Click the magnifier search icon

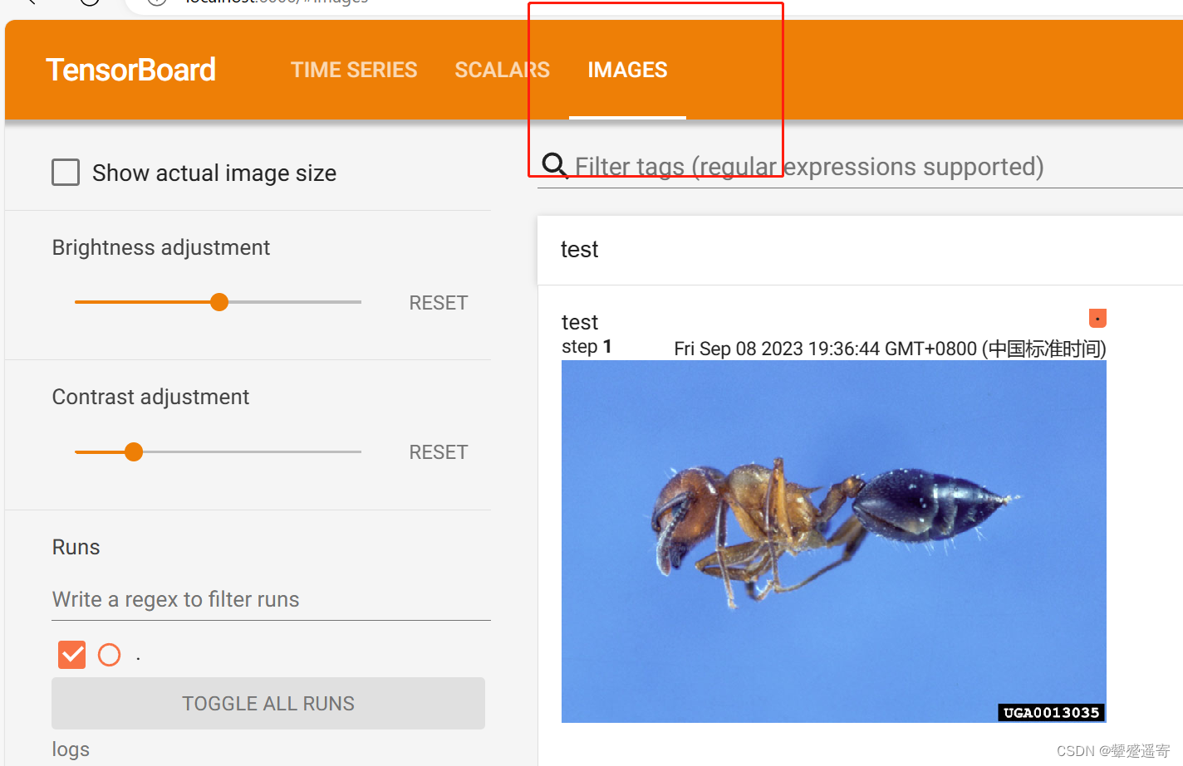coord(555,166)
